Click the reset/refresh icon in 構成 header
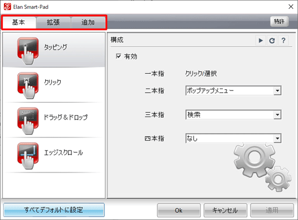This screenshot has width=298, height=220. (272, 40)
